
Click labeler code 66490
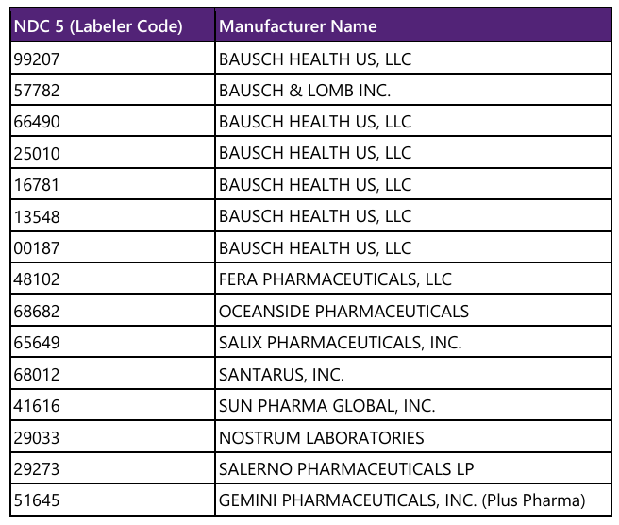coord(36,122)
